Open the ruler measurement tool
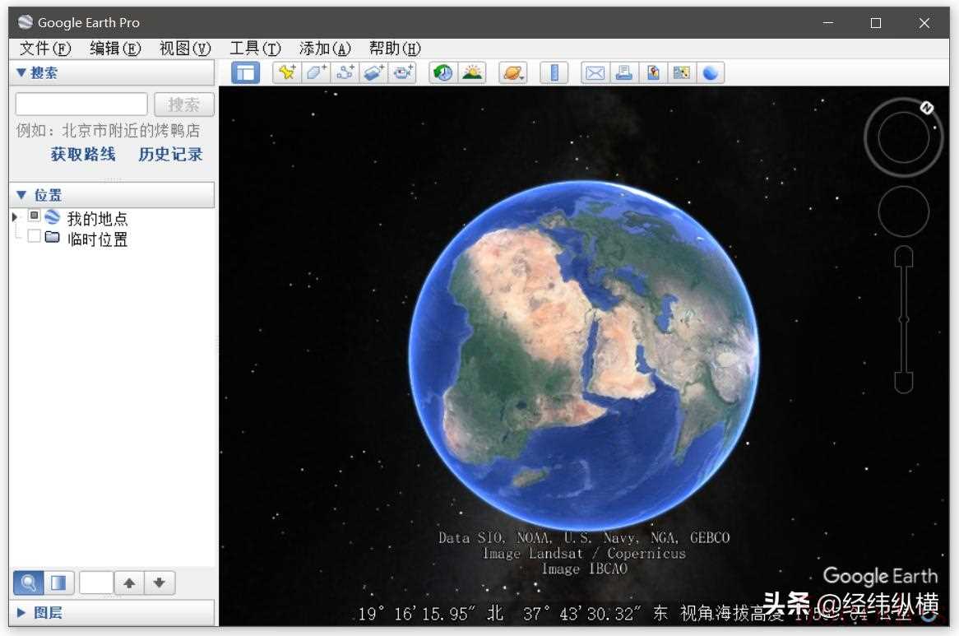 [x=554, y=72]
